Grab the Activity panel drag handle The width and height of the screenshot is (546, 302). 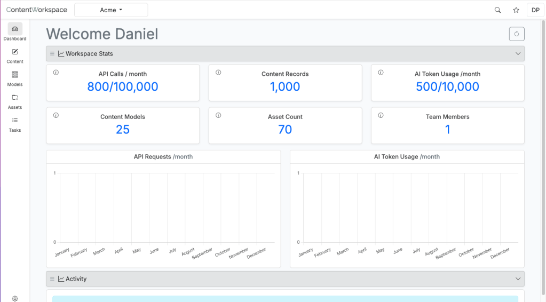(52, 279)
